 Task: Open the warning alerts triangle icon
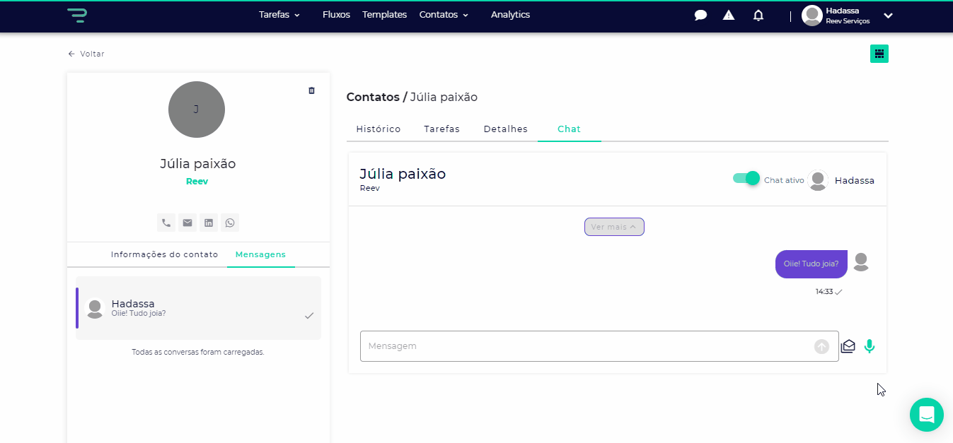pyautogui.click(x=729, y=15)
